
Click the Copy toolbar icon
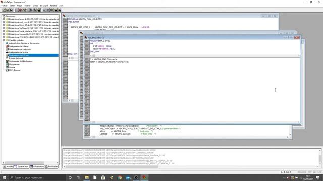[48, 10]
